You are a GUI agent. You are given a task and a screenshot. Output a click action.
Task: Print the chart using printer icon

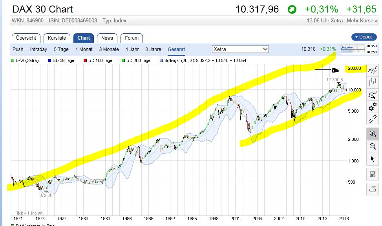point(373,190)
